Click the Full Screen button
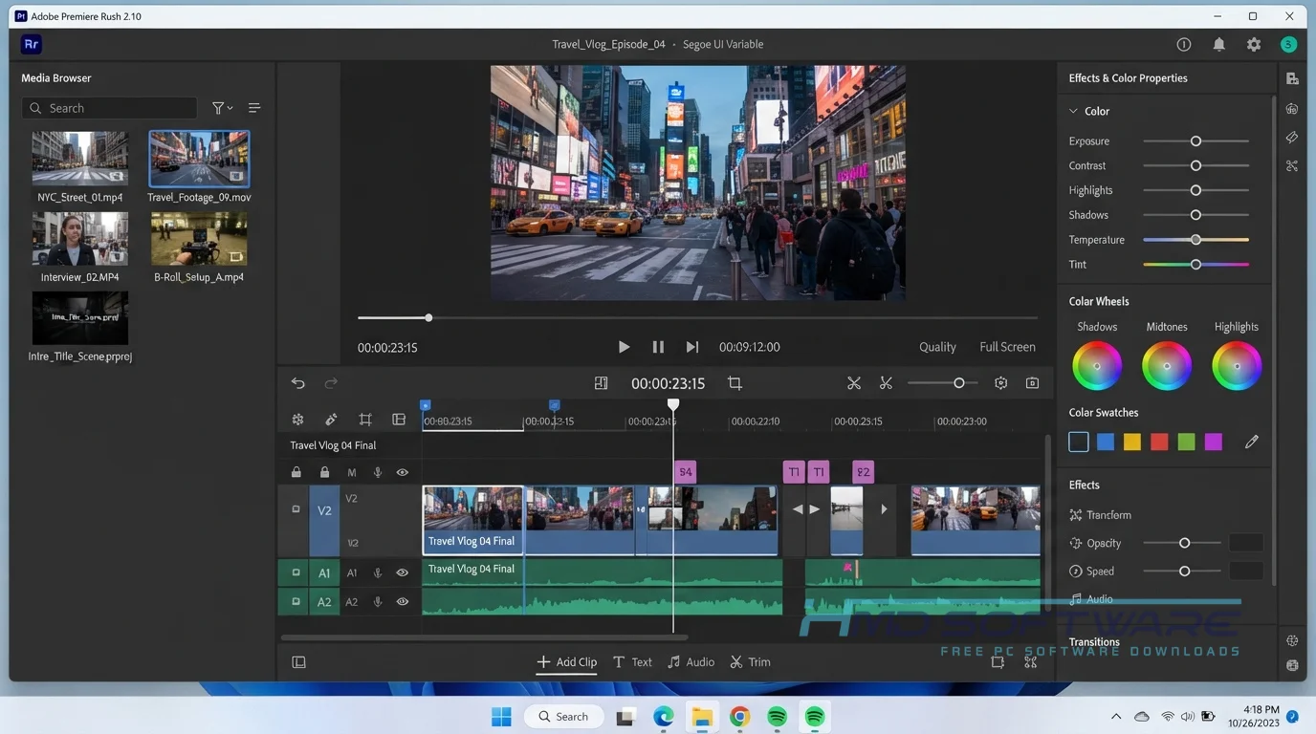This screenshot has width=1316, height=734. 1007,347
